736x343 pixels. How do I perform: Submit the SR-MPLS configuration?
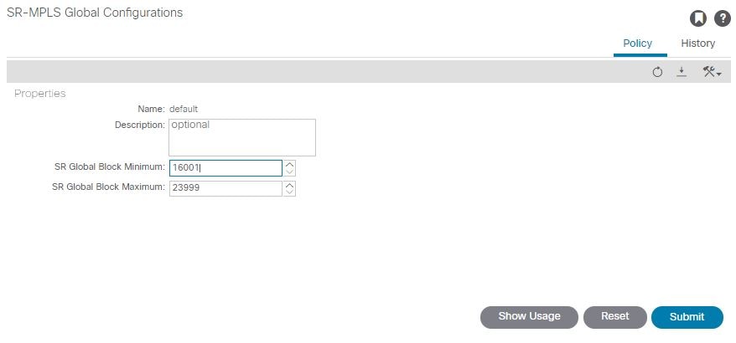[687, 317]
